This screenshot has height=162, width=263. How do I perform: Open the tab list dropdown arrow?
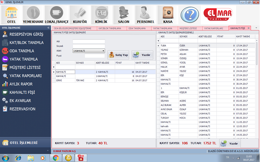[x=256, y=28]
